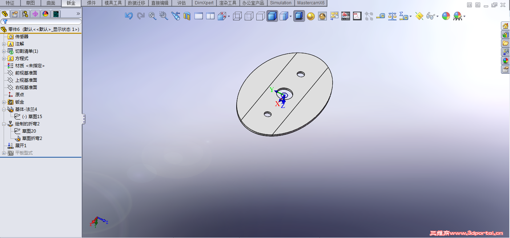Image resolution: width=510 pixels, height=238 pixels.
Task: Click the Shaded display cube icon
Action: pyautogui.click(x=284, y=16)
